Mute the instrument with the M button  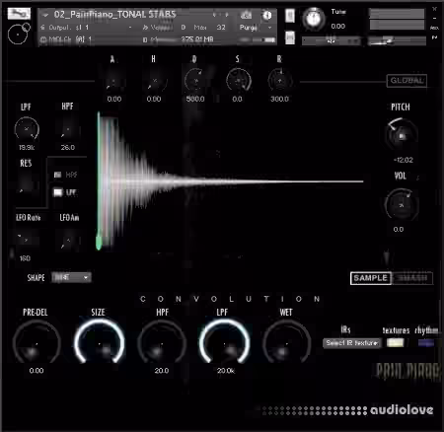pyautogui.click(x=290, y=37)
